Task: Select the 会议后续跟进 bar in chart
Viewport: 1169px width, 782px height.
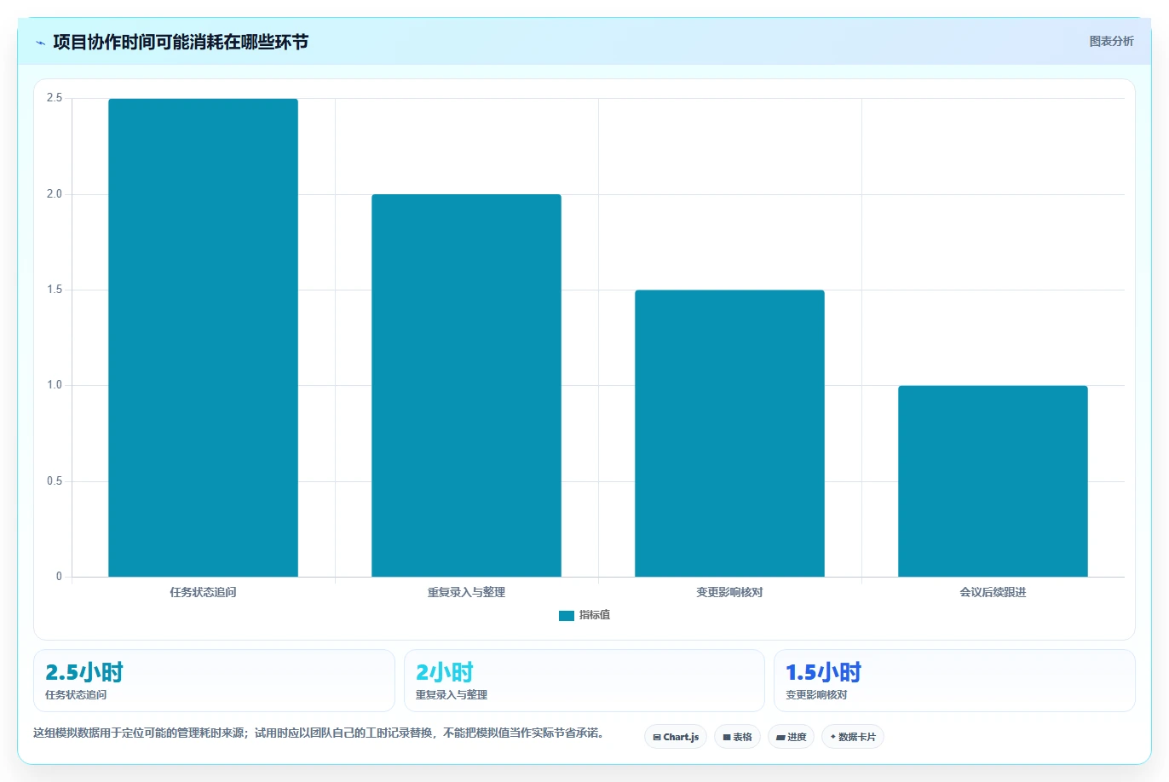Action: tap(993, 481)
